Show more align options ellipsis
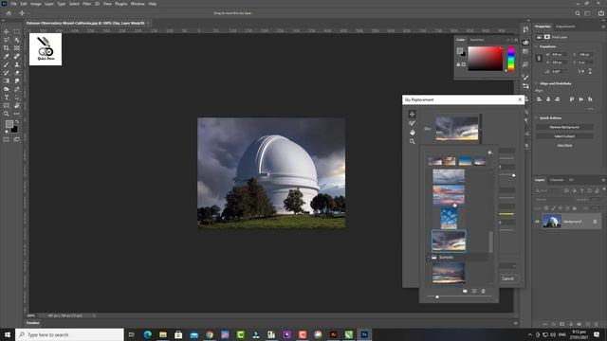 coord(590,109)
